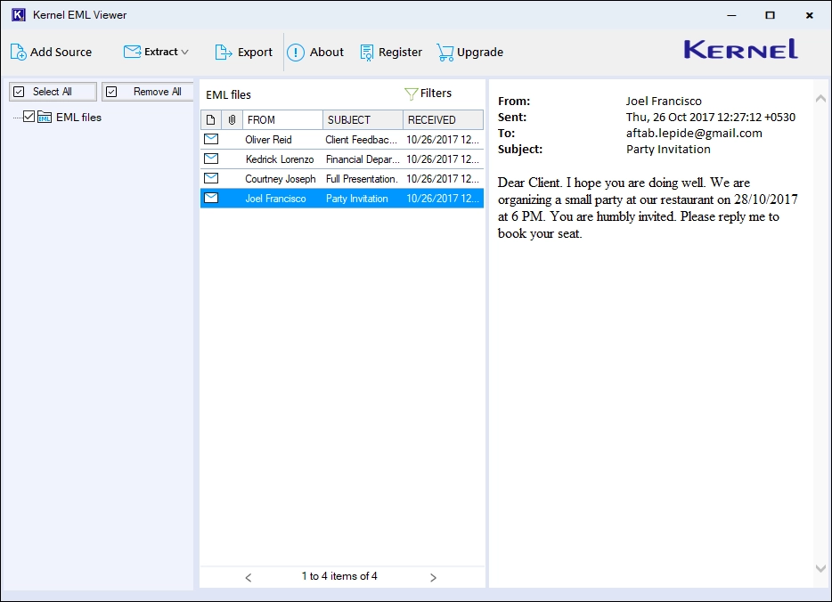Click envelope icon in Oliver Reid row
Image resolution: width=832 pixels, height=602 pixels.
211,139
